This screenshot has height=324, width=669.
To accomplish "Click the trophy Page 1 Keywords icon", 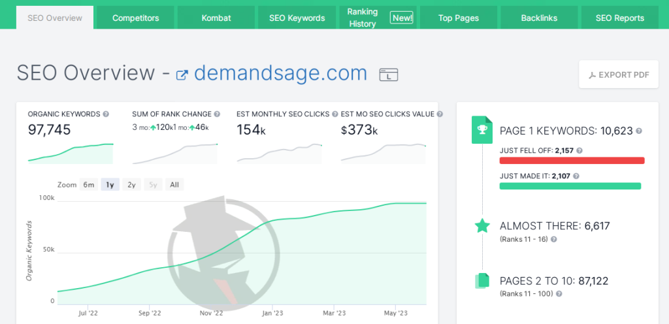I will (x=482, y=129).
